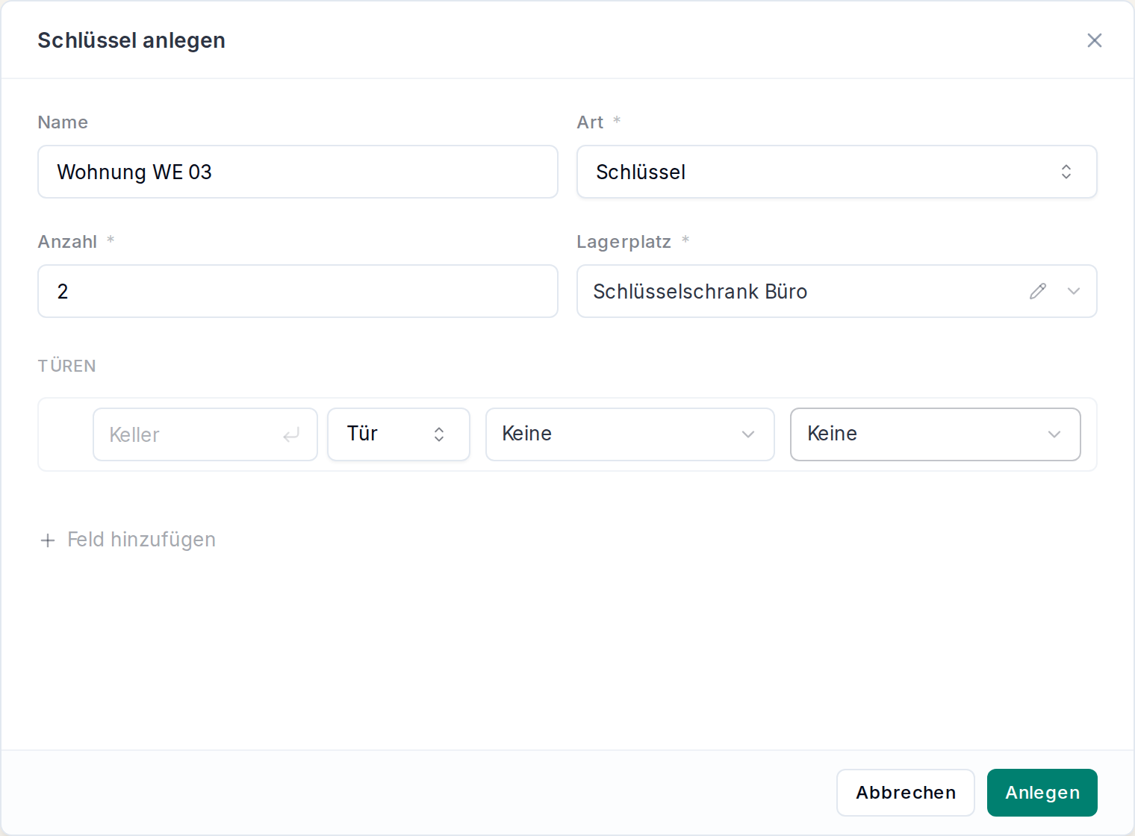Screen dimensions: 1135x836
Task: Open the Schlüsselschrank Büro Lagerplatz dropdown
Action: [837, 291]
